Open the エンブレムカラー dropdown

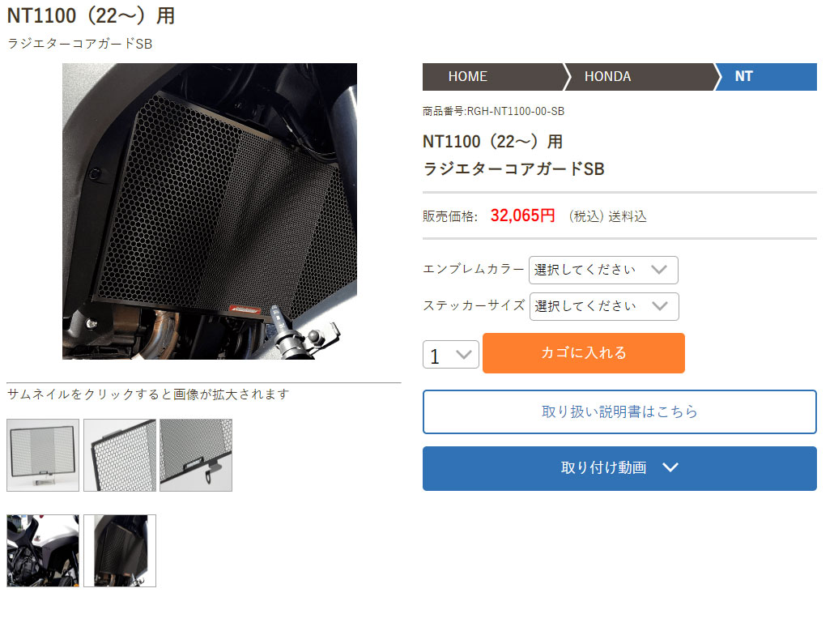point(603,270)
